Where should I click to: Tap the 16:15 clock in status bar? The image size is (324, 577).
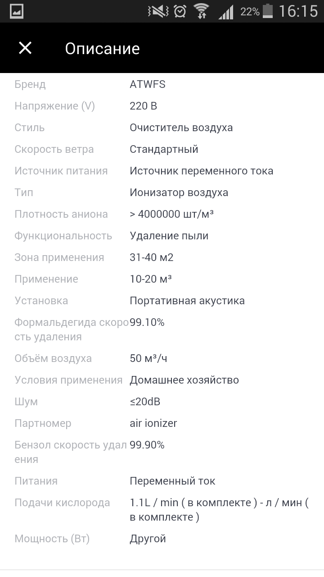298,11
